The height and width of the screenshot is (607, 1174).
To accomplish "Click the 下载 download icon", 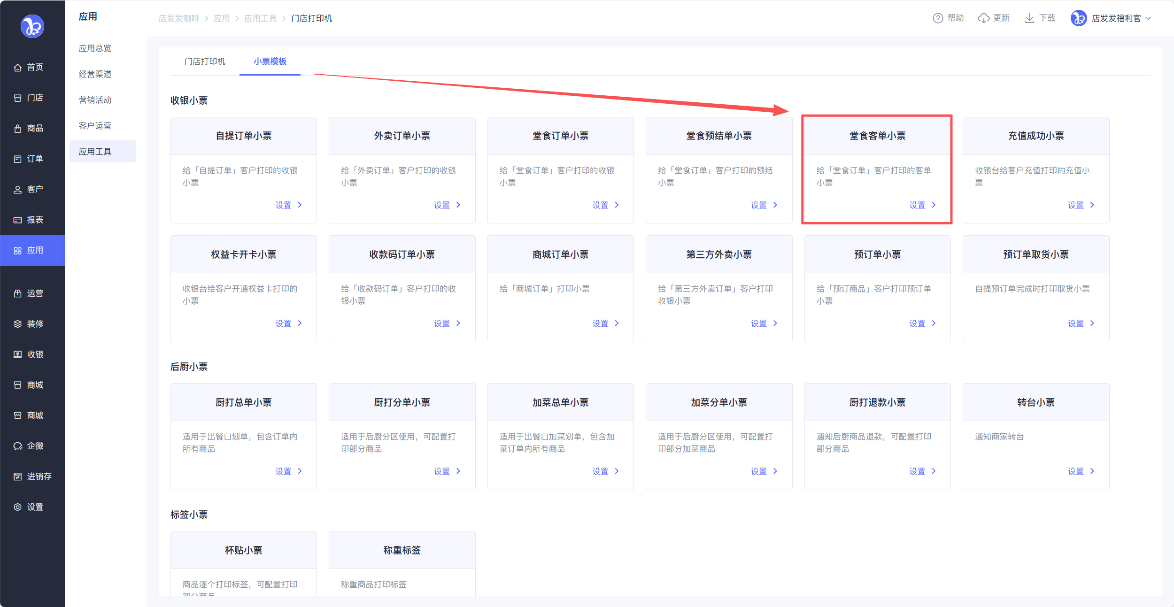I will point(1029,18).
